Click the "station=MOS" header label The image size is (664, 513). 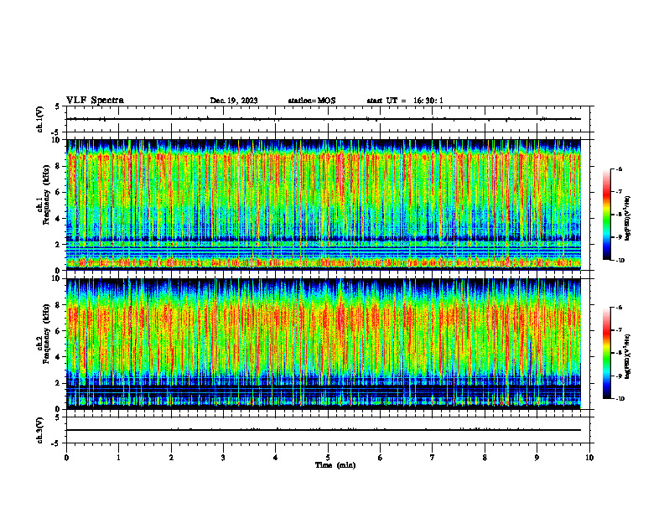312,101
